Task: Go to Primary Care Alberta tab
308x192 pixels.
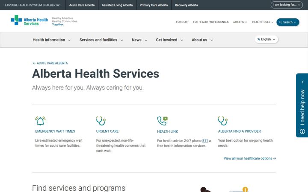Action: pyautogui.click(x=154, y=5)
